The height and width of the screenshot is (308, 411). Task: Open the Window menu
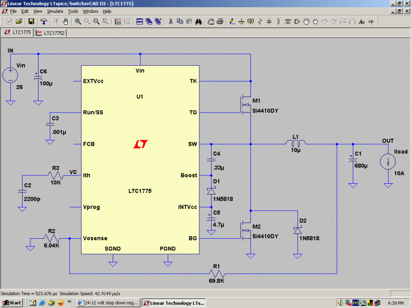[90, 11]
